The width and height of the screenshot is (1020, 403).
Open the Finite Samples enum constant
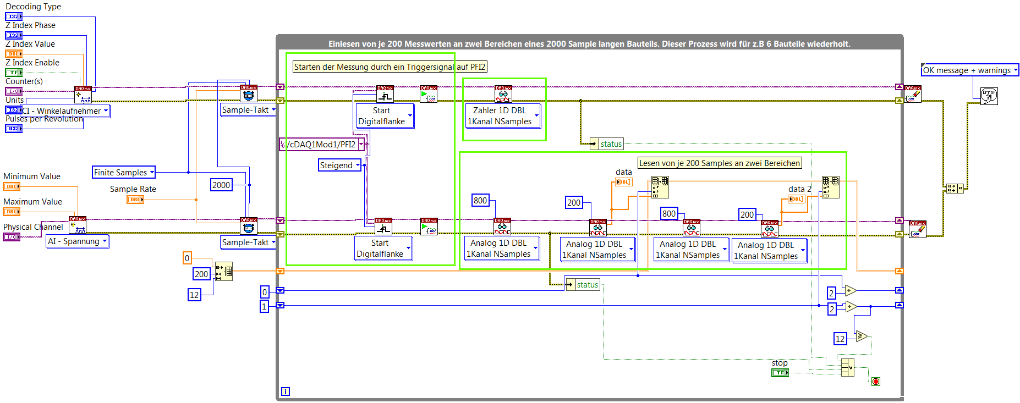click(124, 173)
